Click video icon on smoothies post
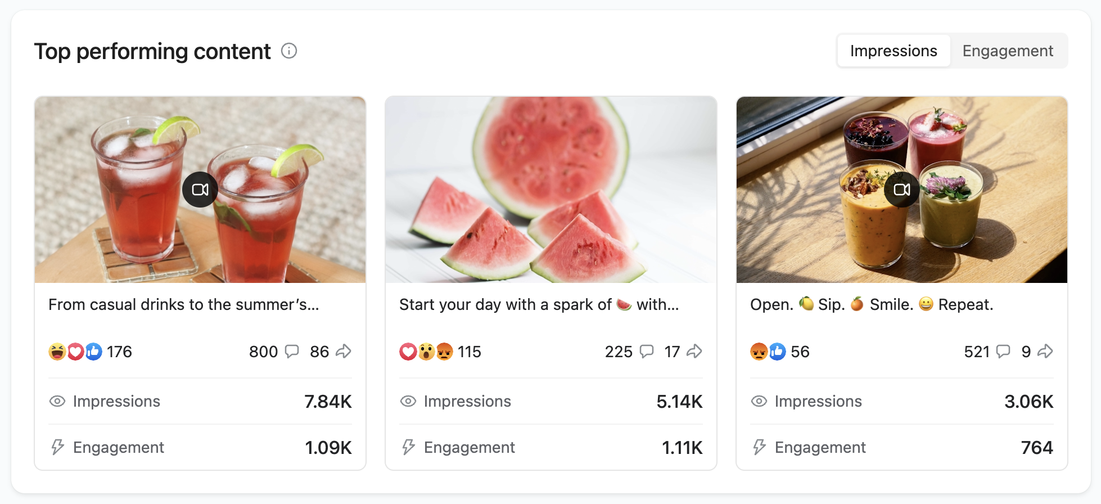Image resolution: width=1101 pixels, height=504 pixels. tap(901, 190)
